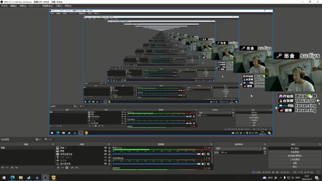Screen dimensions: 322x181
Task: Increase transition duration with up arrow
Action: [265, 152]
